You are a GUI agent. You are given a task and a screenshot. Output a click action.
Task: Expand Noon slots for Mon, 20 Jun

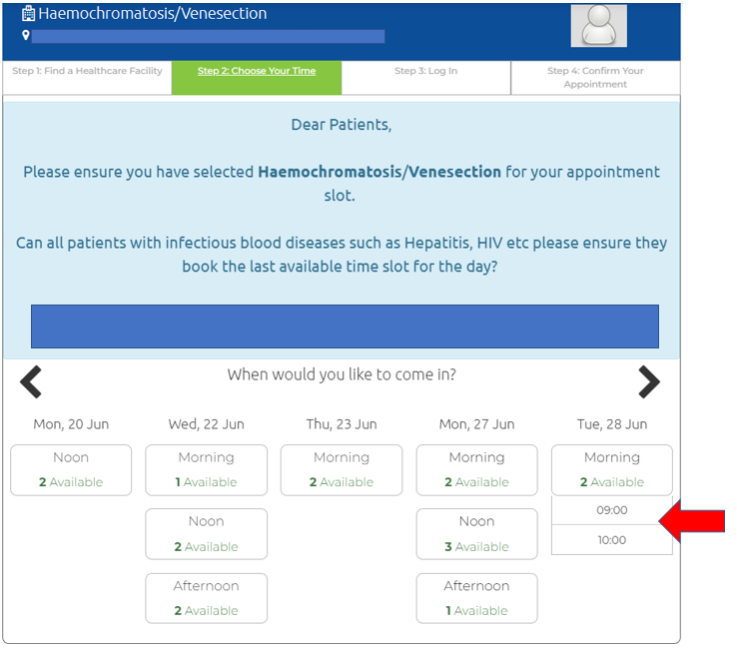[71, 469]
